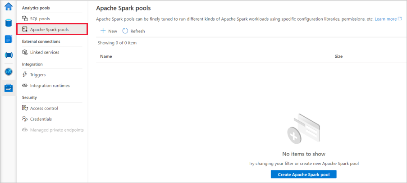
Task: Open the Data hub cylinder icon
Action: tap(8, 23)
